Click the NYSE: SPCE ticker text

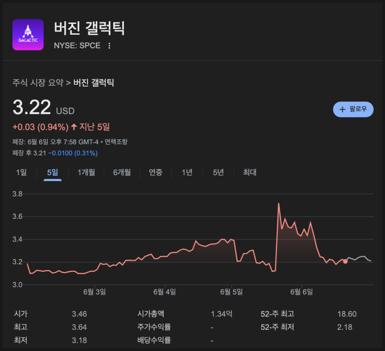[x=77, y=46]
